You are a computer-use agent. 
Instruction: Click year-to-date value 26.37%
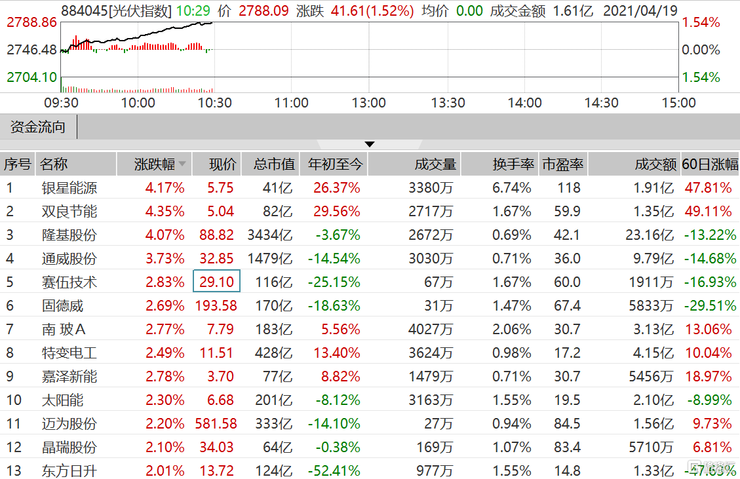(x=337, y=188)
